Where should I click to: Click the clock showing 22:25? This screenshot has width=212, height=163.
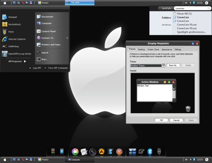pos(200,159)
